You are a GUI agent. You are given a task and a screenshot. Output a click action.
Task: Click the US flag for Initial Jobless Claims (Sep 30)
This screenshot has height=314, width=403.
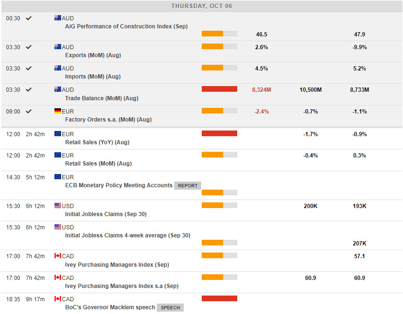tap(58, 206)
